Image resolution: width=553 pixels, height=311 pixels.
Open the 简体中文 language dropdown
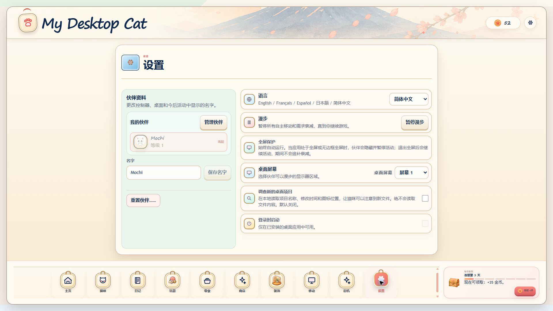(409, 99)
